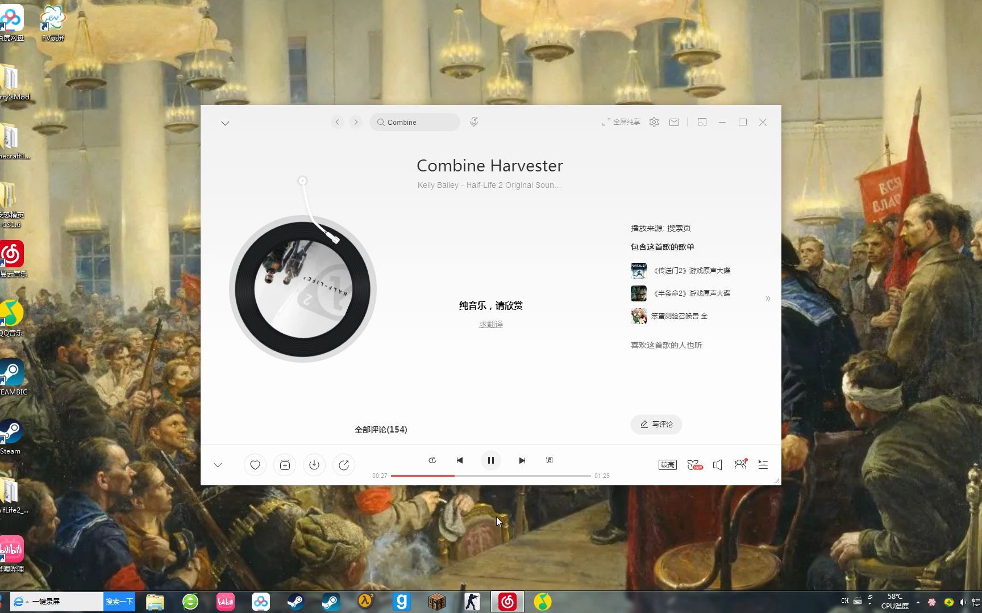Viewport: 982px width, 613px height.
Task: Open the 哔哩哔哩 desktop shortcut
Action: 12,554
